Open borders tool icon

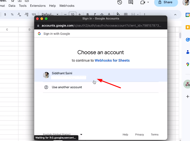pos(126,15)
